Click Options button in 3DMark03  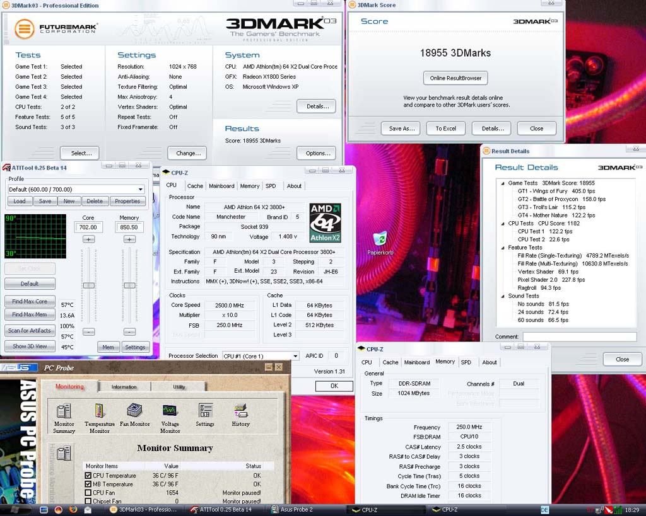click(x=317, y=153)
